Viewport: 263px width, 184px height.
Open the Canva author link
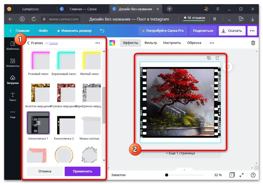point(53,43)
